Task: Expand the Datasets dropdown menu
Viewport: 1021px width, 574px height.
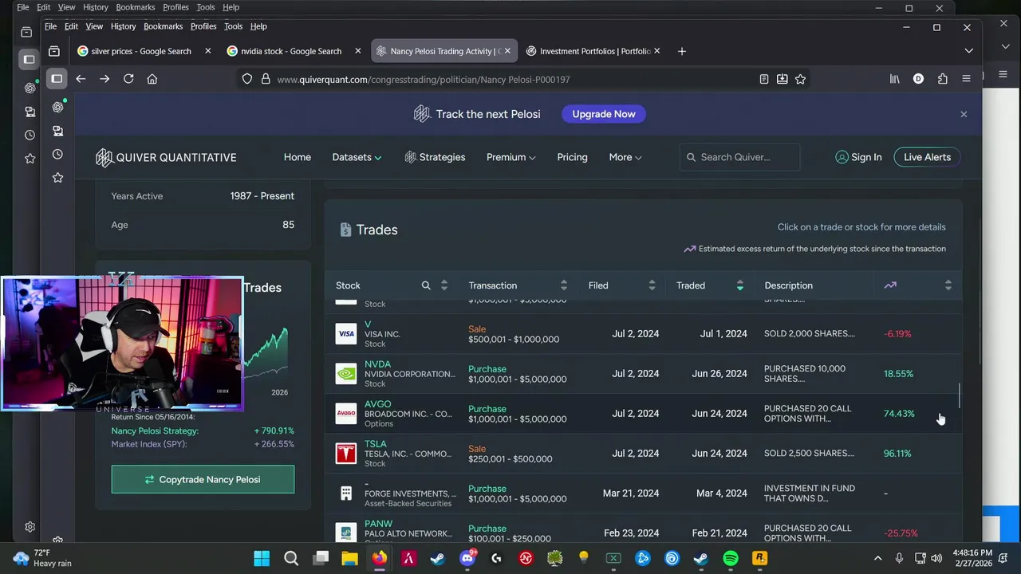Action: pyautogui.click(x=357, y=157)
